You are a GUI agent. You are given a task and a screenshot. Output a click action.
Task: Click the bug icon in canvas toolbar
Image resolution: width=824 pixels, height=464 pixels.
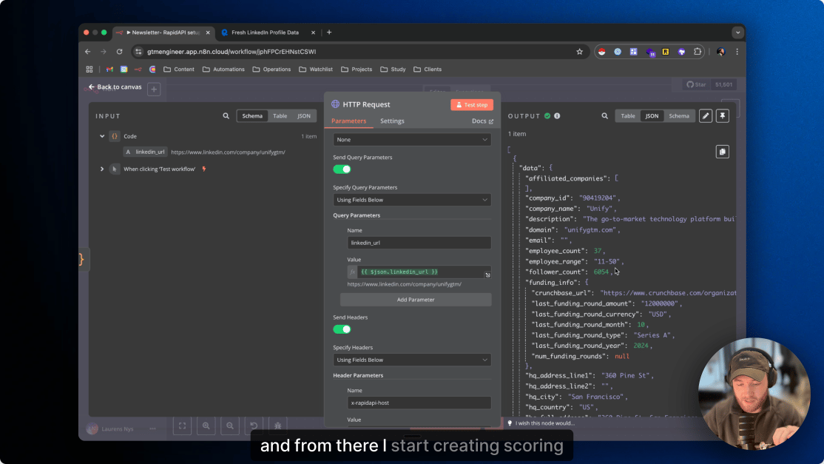(x=277, y=426)
